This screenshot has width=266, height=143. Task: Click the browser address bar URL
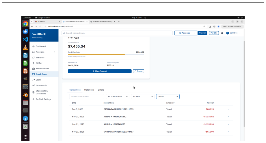click(60, 26)
